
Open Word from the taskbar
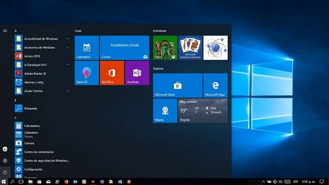click(120, 182)
